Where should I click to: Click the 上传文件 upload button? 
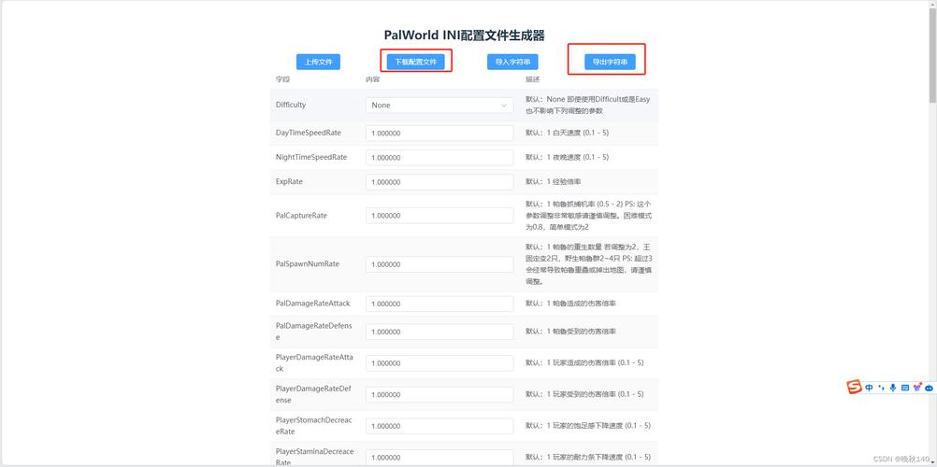click(x=319, y=62)
